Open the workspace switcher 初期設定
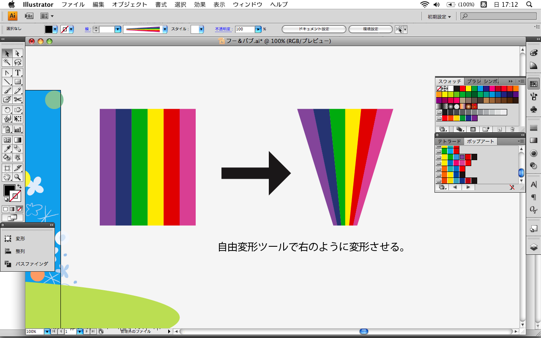 (x=439, y=16)
